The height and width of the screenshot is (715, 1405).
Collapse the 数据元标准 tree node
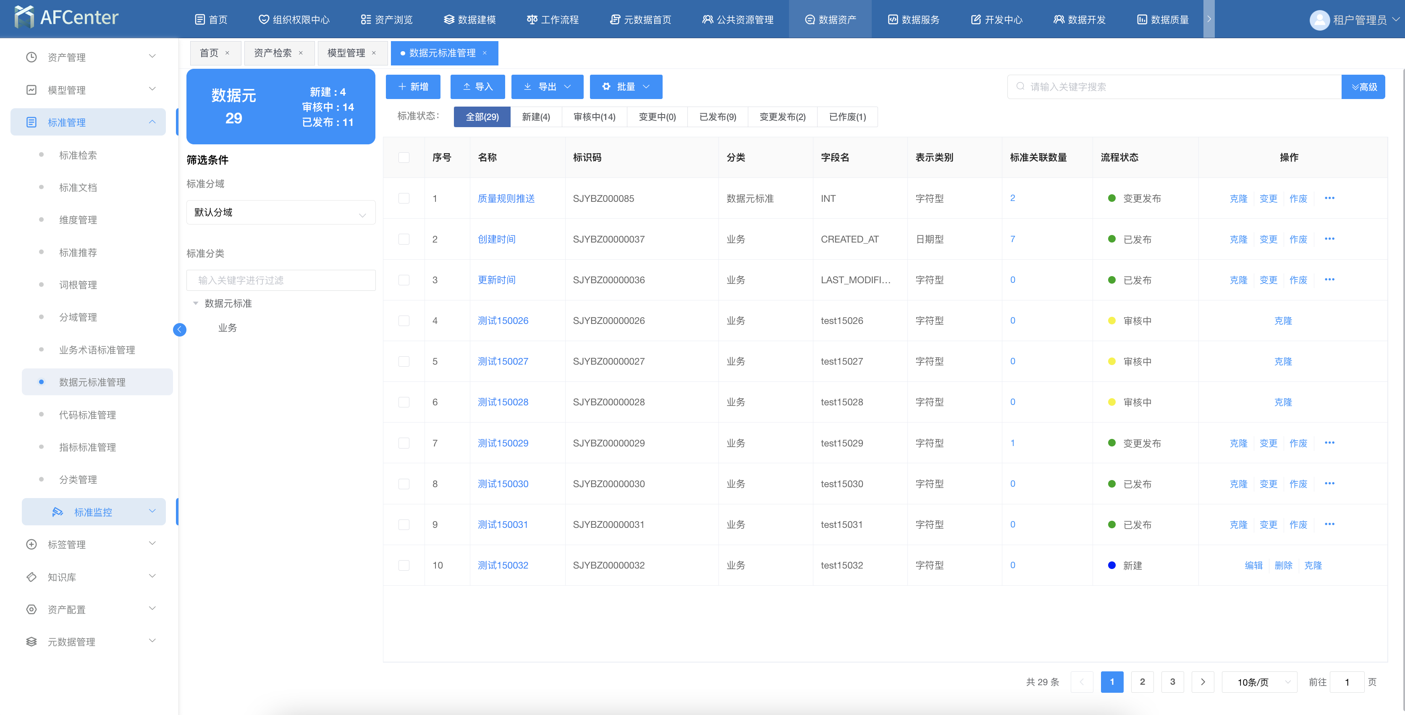pyautogui.click(x=196, y=303)
